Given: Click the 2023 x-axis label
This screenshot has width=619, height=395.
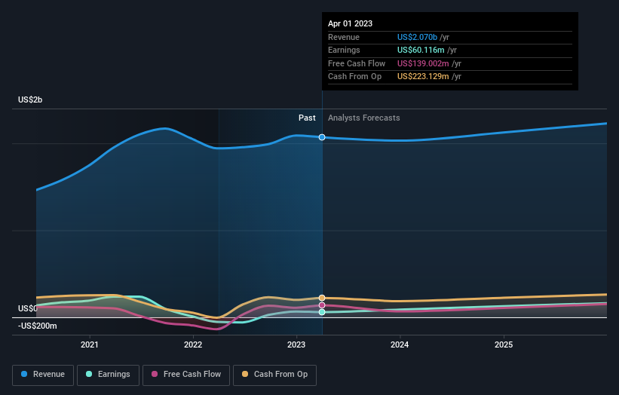Looking at the screenshot, I should point(296,345).
